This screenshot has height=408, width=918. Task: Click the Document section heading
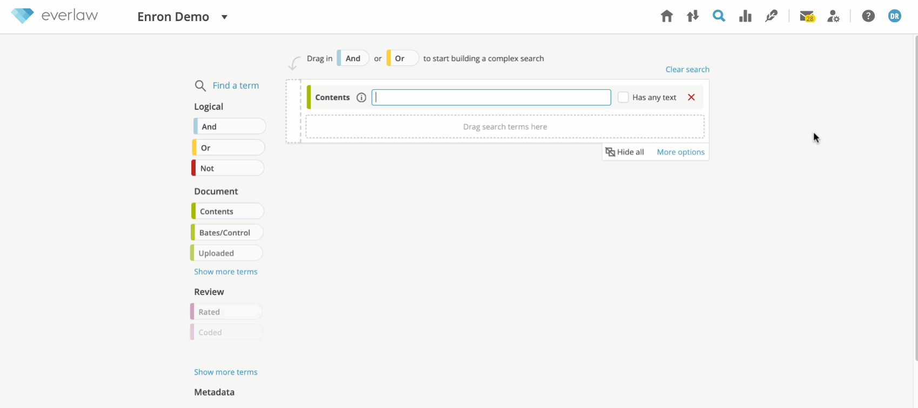point(216,191)
